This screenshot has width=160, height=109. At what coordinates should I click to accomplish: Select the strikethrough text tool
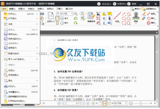coord(104,19)
